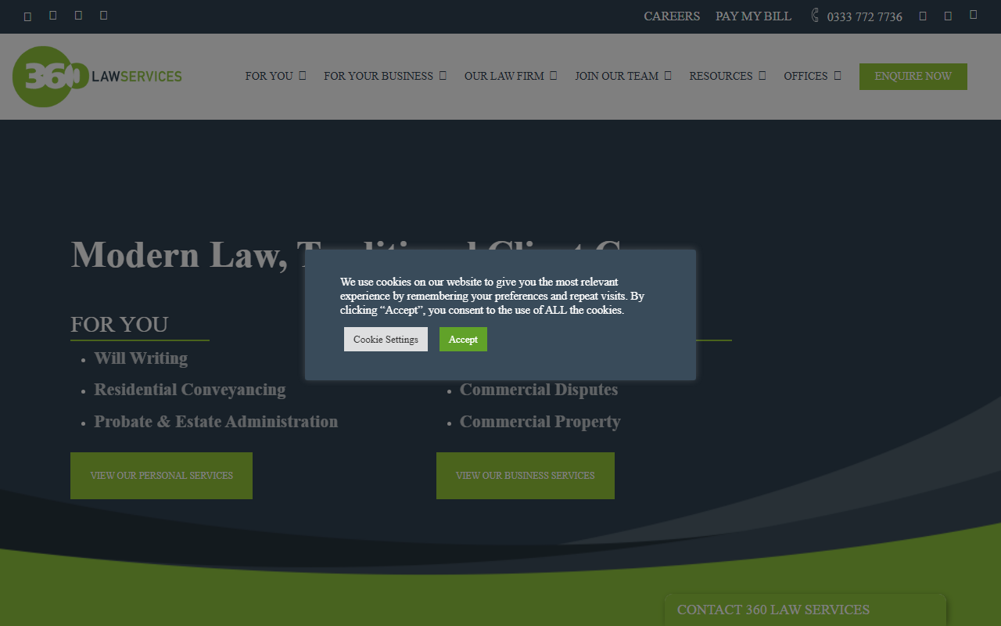Screen dimensions: 1001x626
Task: Select the Commercial Property list item
Action: 540,422
